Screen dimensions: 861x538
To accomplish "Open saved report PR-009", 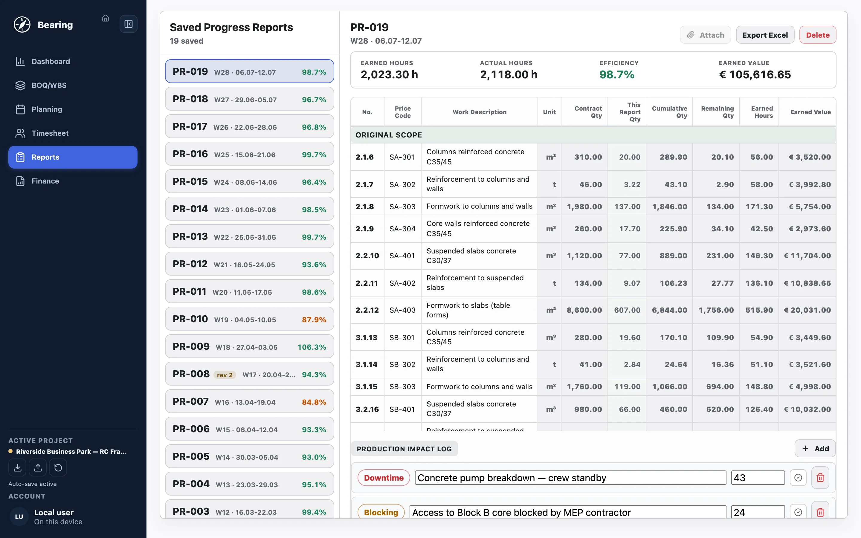I will [x=249, y=346].
